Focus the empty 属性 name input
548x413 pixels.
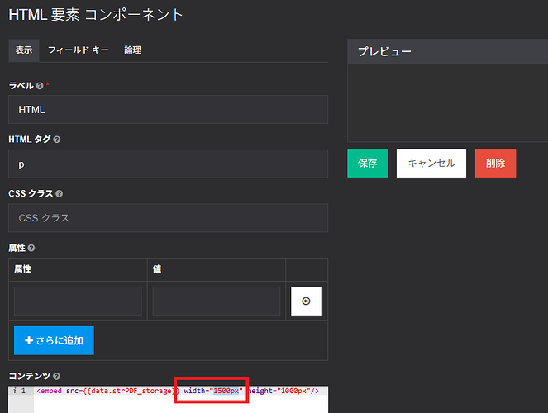tap(78, 301)
